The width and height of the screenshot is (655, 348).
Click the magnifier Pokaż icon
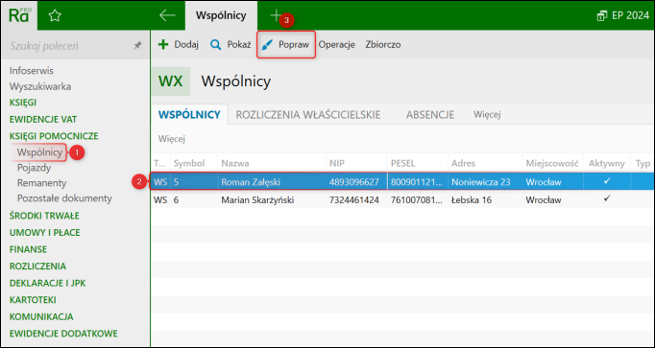click(215, 45)
